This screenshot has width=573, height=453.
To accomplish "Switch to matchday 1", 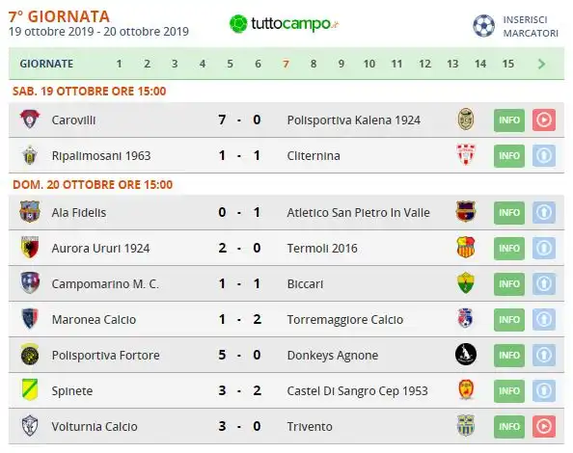I will click(119, 64).
